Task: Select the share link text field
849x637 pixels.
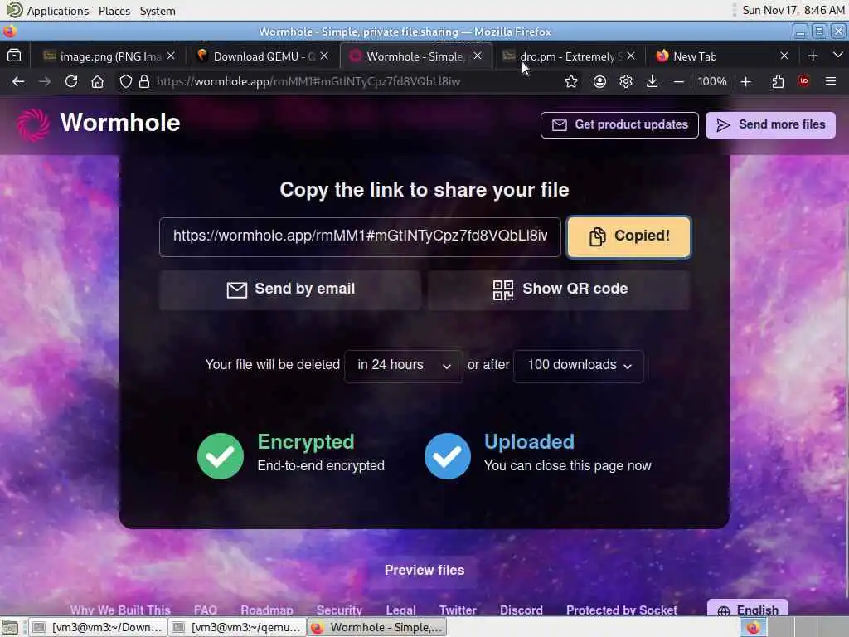Action: point(360,236)
